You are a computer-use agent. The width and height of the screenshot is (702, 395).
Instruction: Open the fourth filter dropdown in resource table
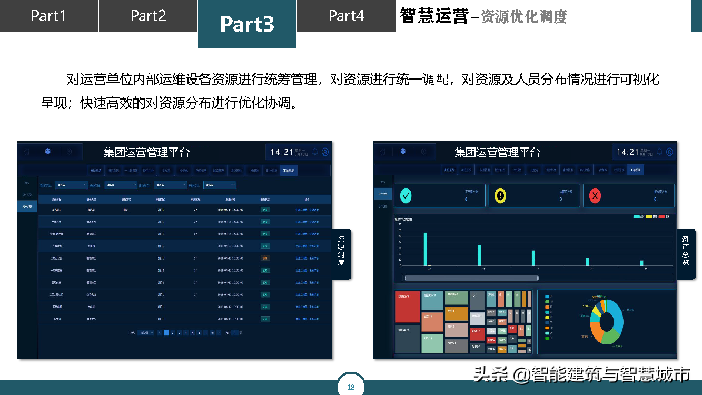tap(220, 185)
